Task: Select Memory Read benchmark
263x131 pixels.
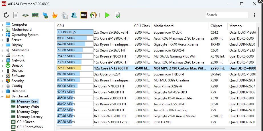Action: [25, 101]
